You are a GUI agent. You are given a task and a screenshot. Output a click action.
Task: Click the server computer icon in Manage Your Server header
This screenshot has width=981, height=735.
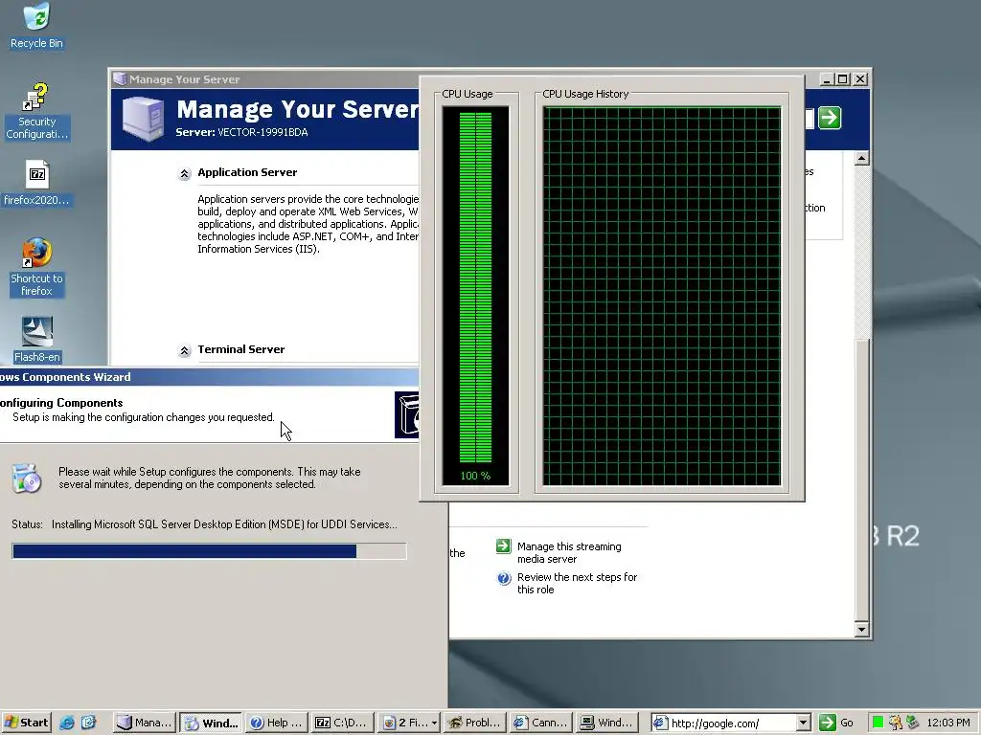143,118
